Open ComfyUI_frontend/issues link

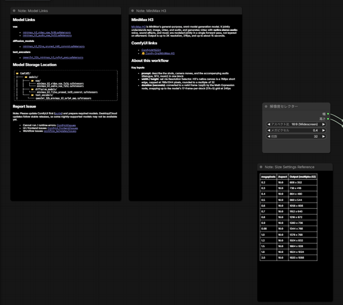[x=62, y=128]
